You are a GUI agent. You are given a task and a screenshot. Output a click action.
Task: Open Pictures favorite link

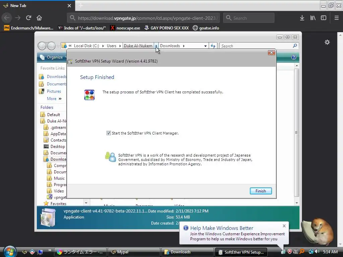50,91
